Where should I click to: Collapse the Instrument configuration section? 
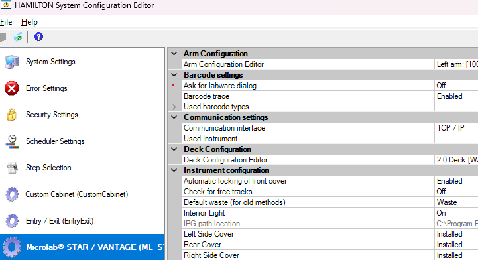[174, 170]
